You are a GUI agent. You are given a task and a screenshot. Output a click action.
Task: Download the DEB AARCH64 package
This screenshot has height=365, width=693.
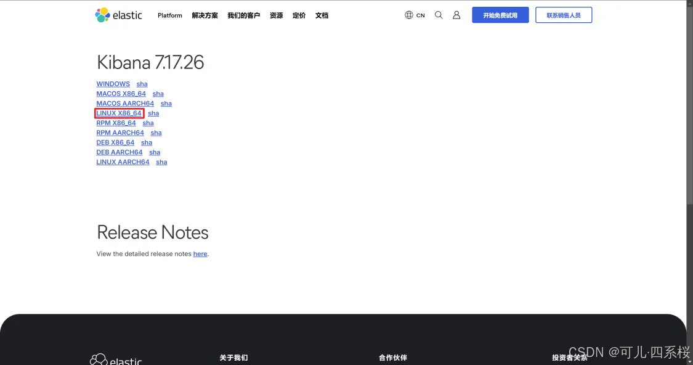point(120,152)
